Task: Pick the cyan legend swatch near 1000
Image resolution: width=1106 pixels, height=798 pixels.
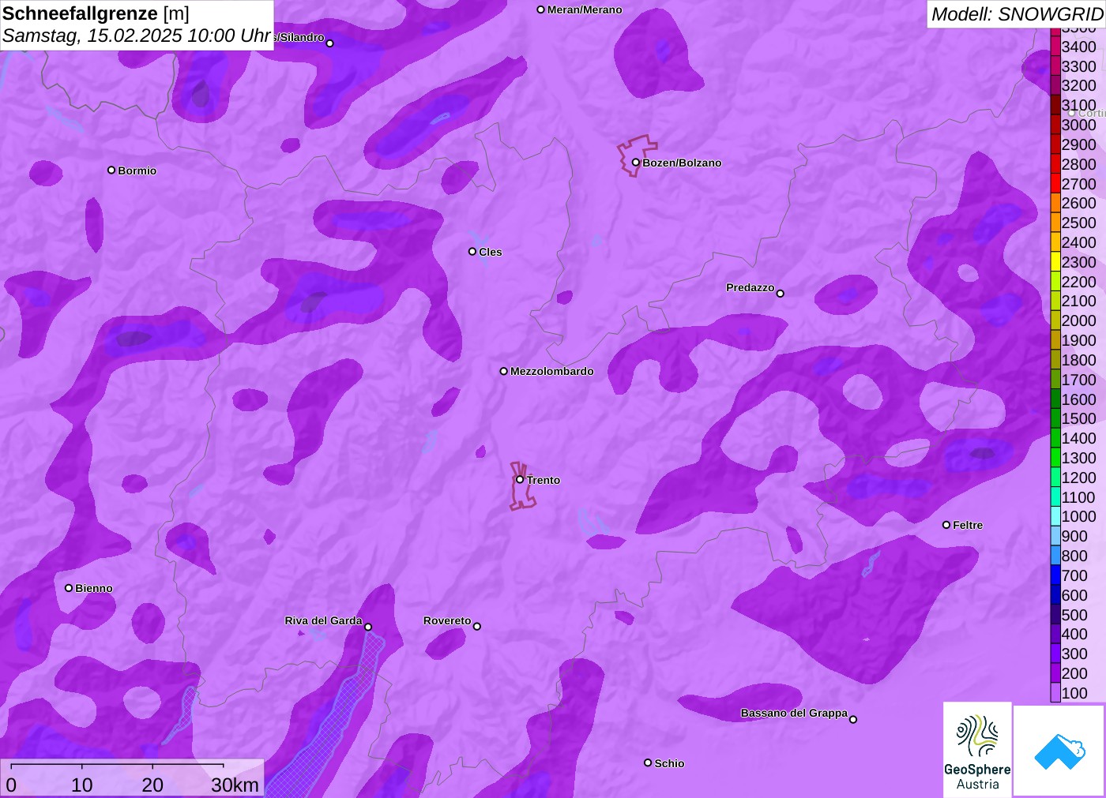Action: click(1055, 516)
